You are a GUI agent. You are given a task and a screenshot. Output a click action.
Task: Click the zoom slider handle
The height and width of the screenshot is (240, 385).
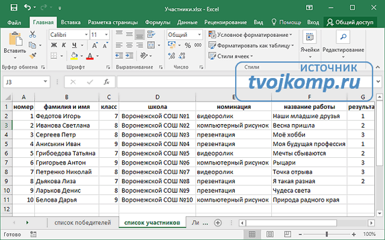(x=327, y=234)
